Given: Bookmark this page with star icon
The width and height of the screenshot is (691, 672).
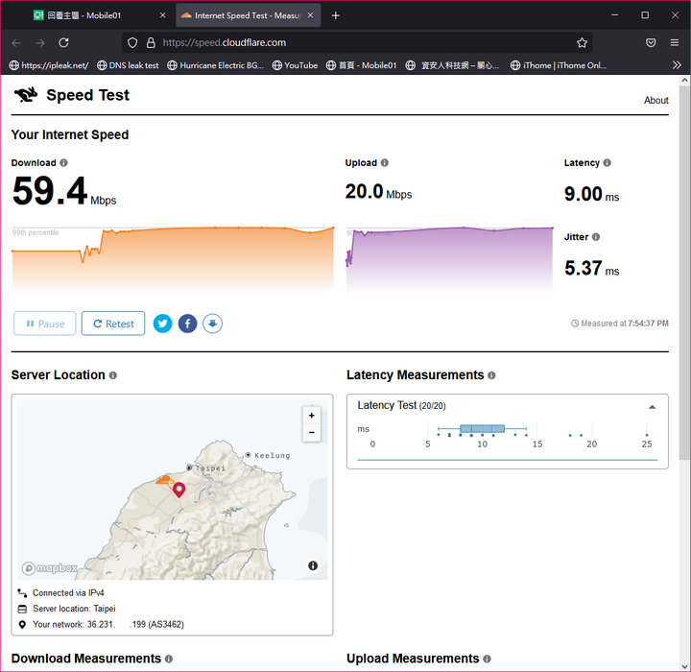Looking at the screenshot, I should (582, 43).
